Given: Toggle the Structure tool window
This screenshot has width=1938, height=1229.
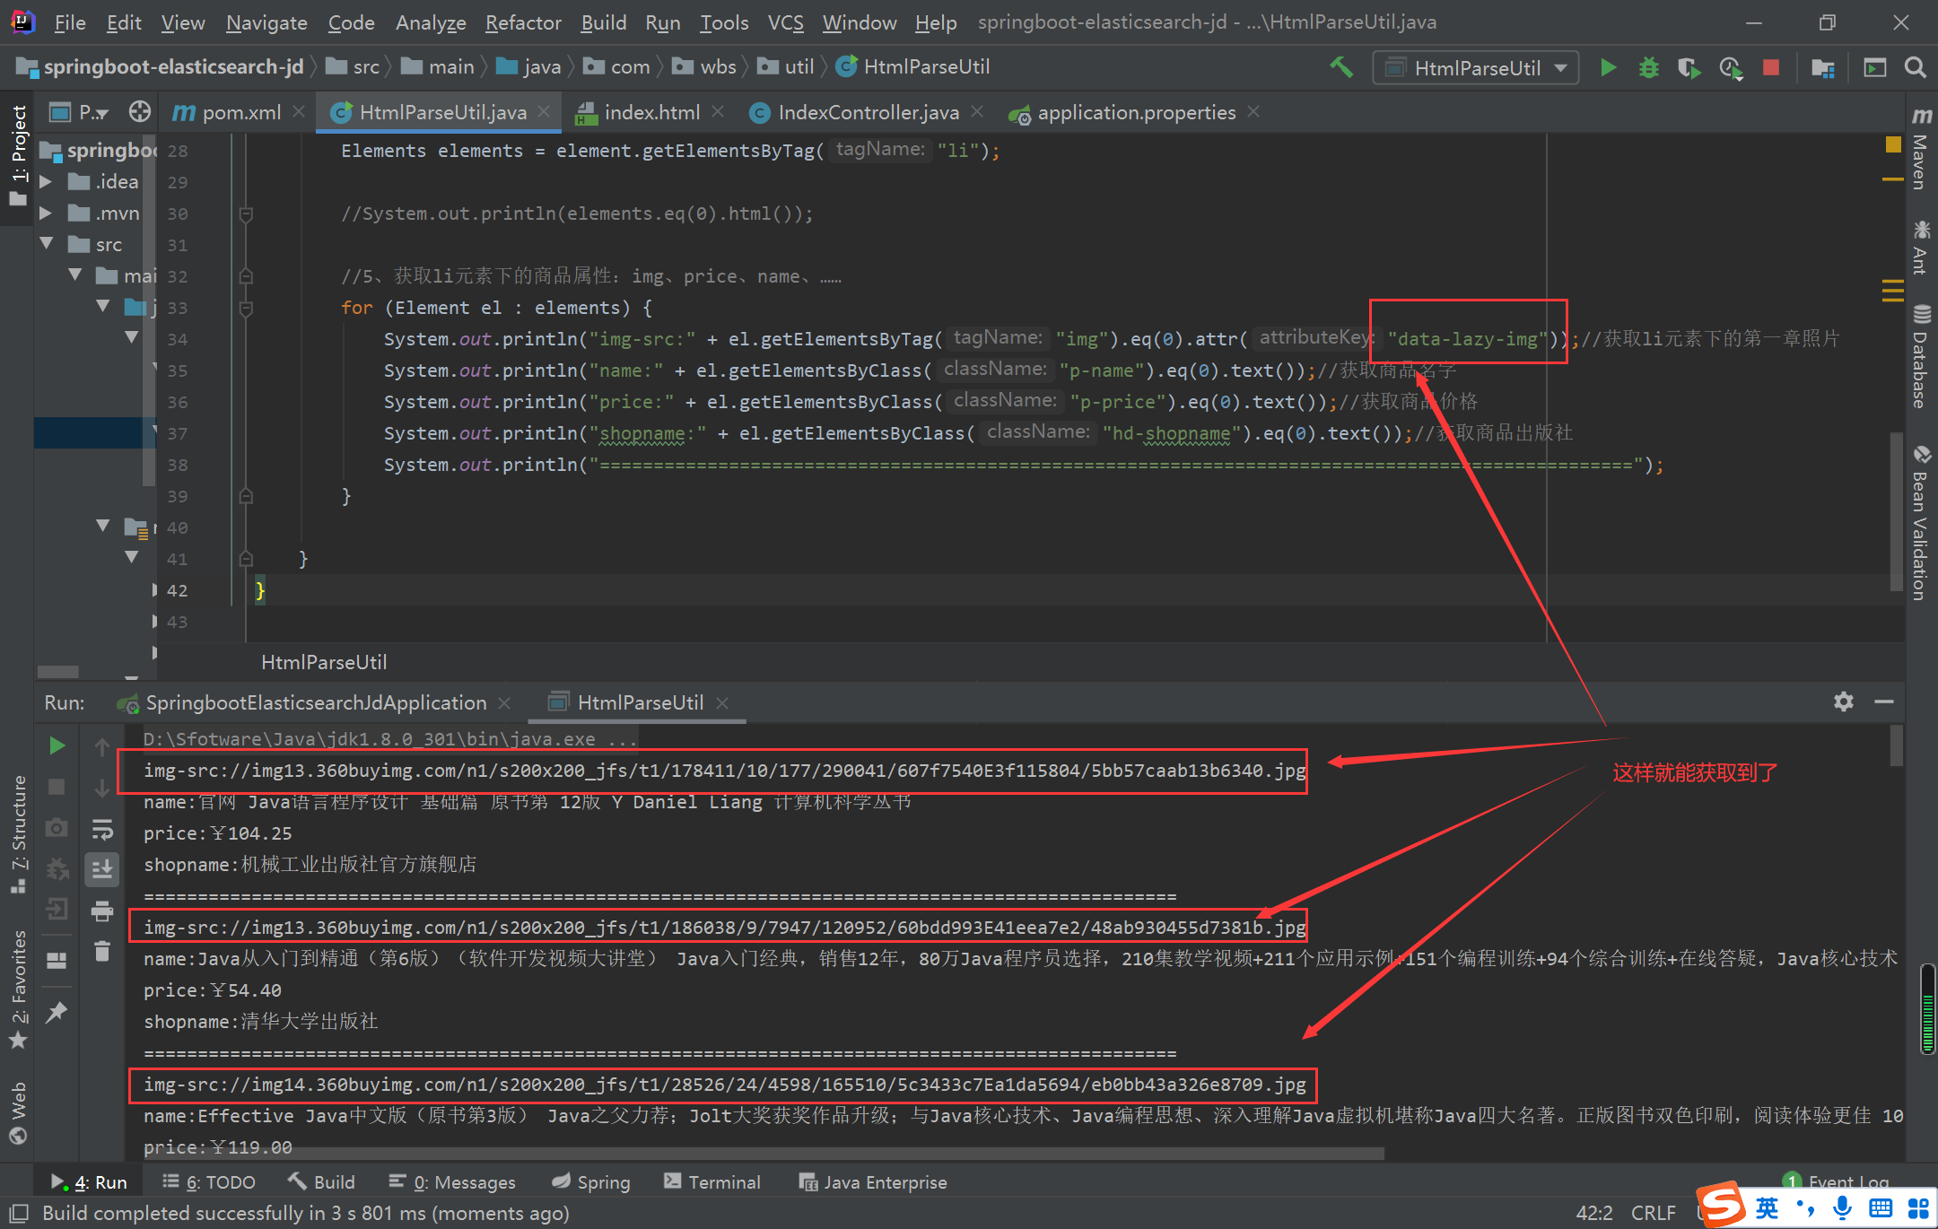Looking at the screenshot, I should (18, 834).
